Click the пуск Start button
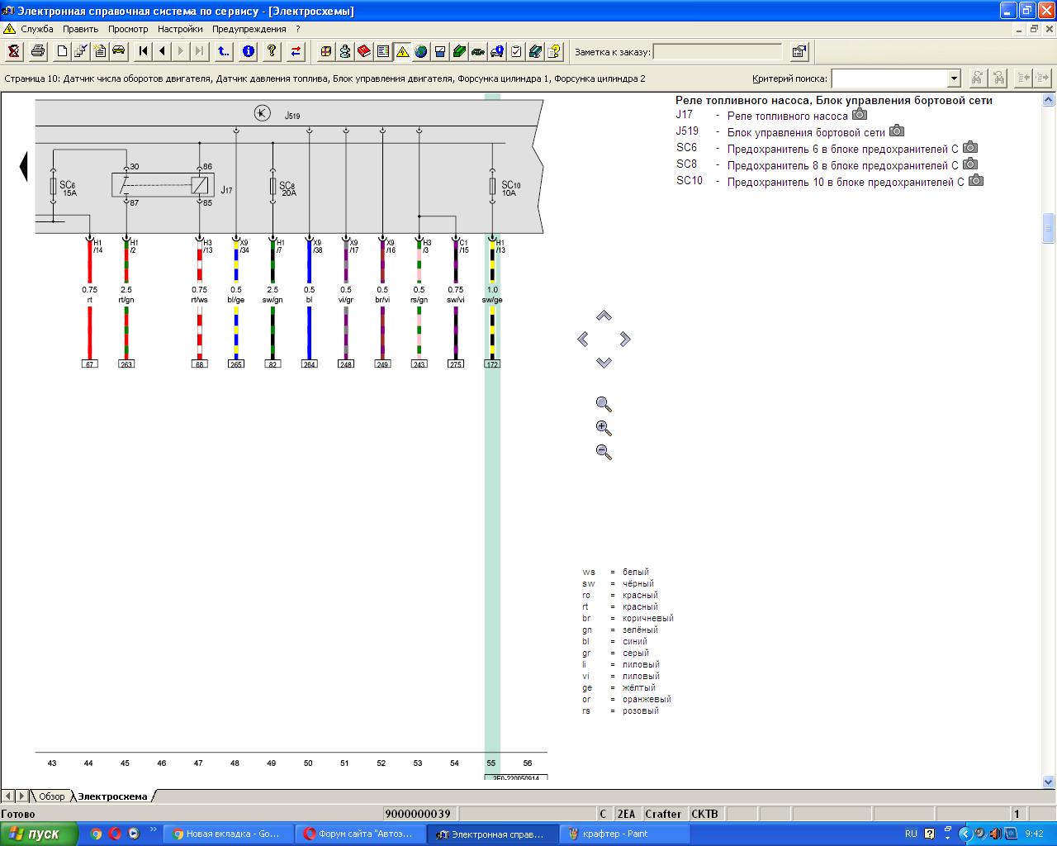Viewport: 1057px width, 846px height. (x=39, y=834)
